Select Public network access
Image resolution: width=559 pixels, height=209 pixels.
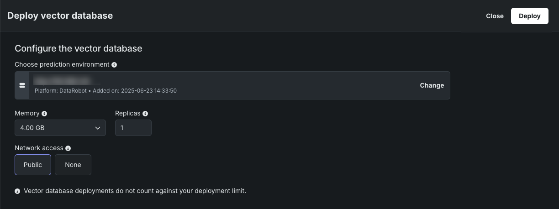point(33,165)
